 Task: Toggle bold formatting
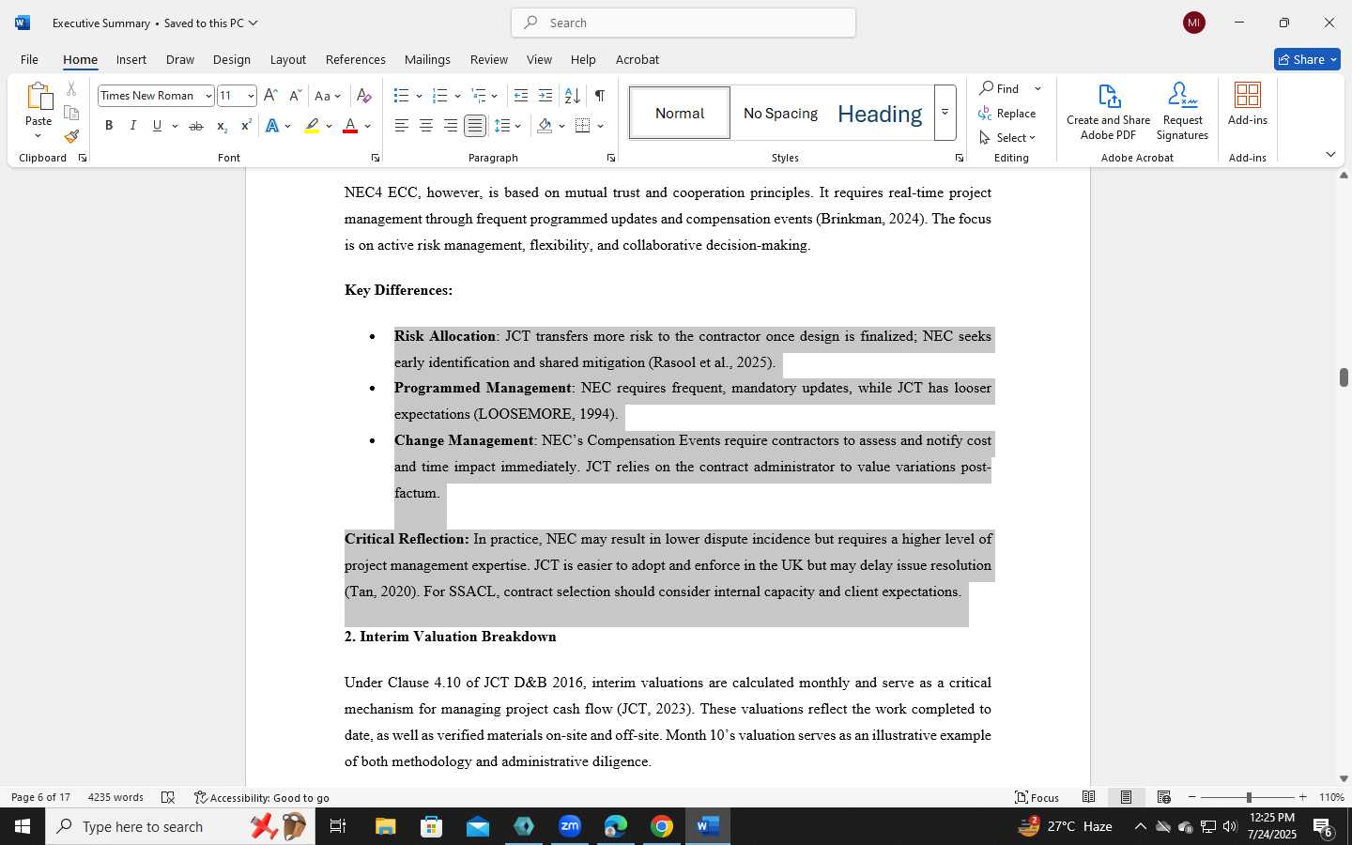(109, 126)
